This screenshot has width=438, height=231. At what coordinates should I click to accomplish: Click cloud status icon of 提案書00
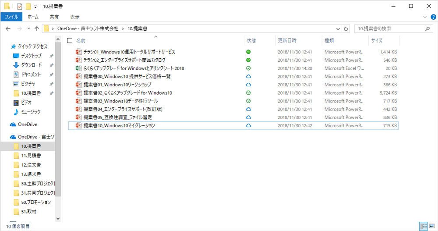point(248,76)
